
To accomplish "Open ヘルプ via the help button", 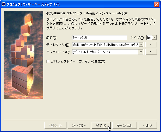I will tap(148, 125).
